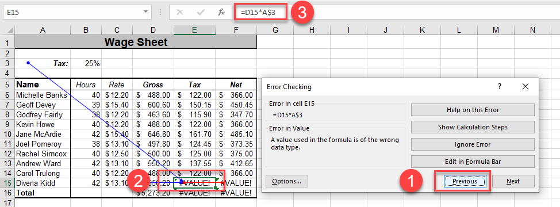Viewport: 560px width, 207px height.
Task: Click the Enter checkmark icon in formula bar
Action: point(201,12)
